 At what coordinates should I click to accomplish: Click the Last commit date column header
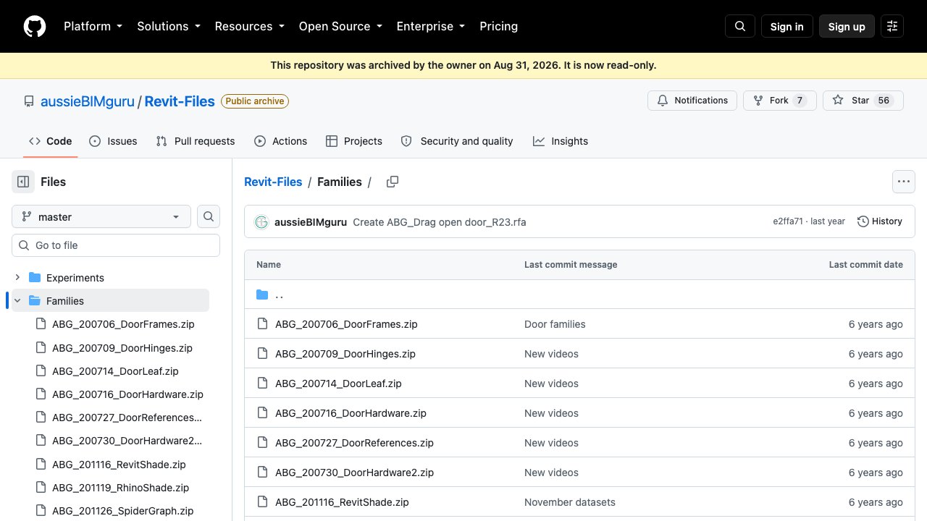866,265
